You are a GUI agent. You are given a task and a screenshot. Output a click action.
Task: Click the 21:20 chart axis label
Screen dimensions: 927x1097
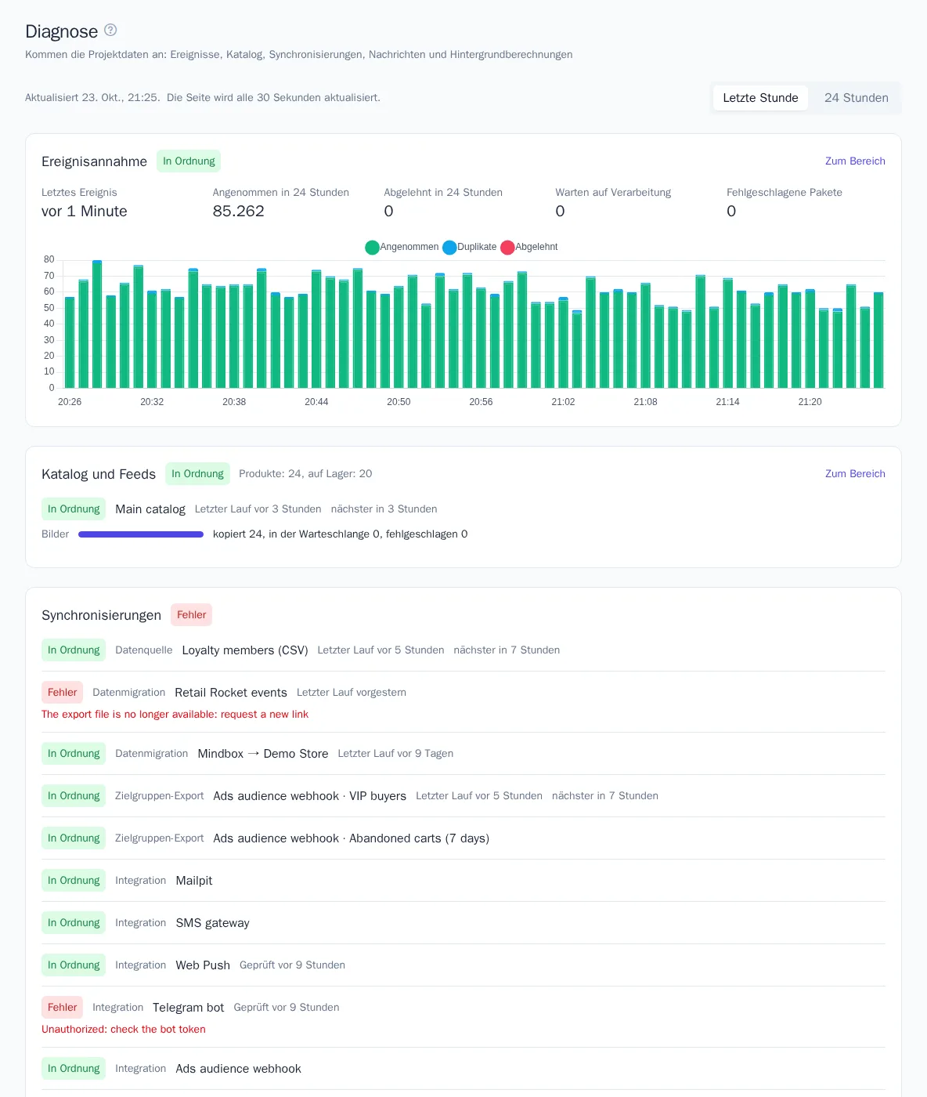[x=810, y=402]
